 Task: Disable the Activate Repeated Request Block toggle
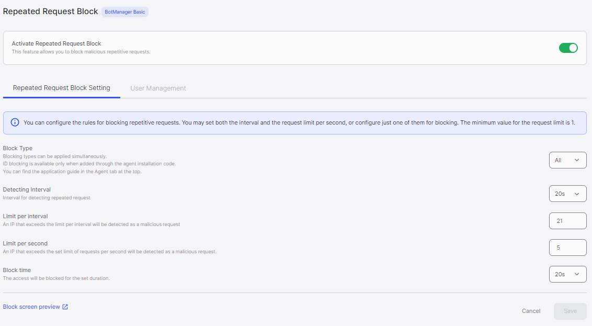pyautogui.click(x=568, y=48)
